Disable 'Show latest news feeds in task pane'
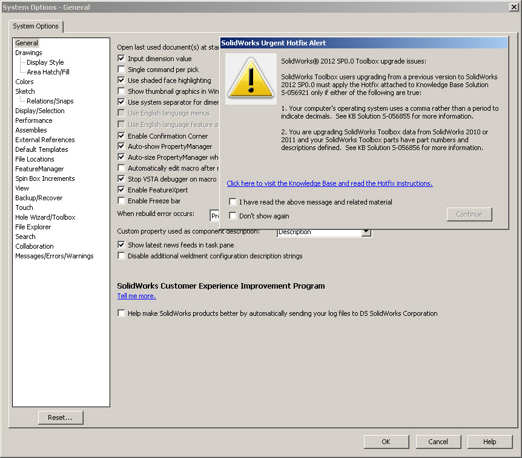The width and height of the screenshot is (522, 458). coord(121,244)
